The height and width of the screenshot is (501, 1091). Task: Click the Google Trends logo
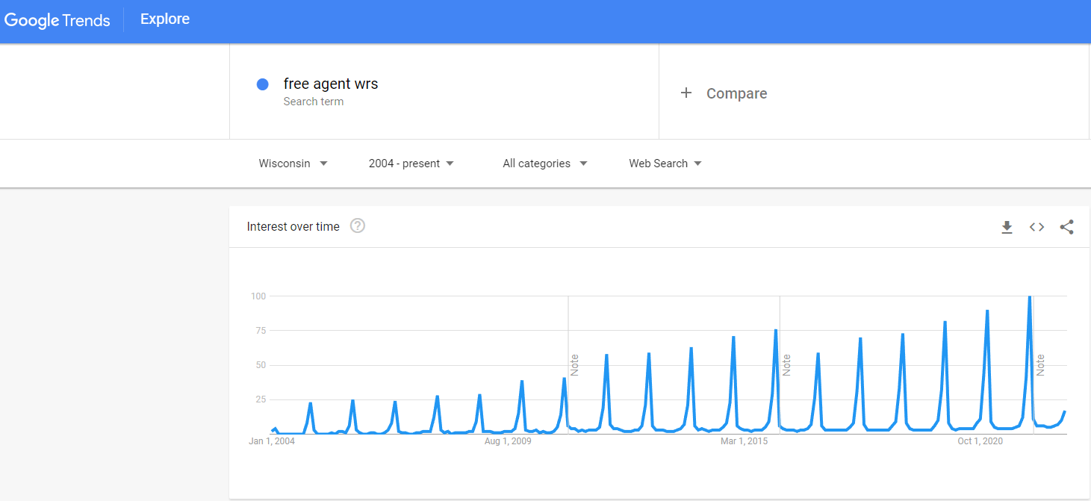57,20
